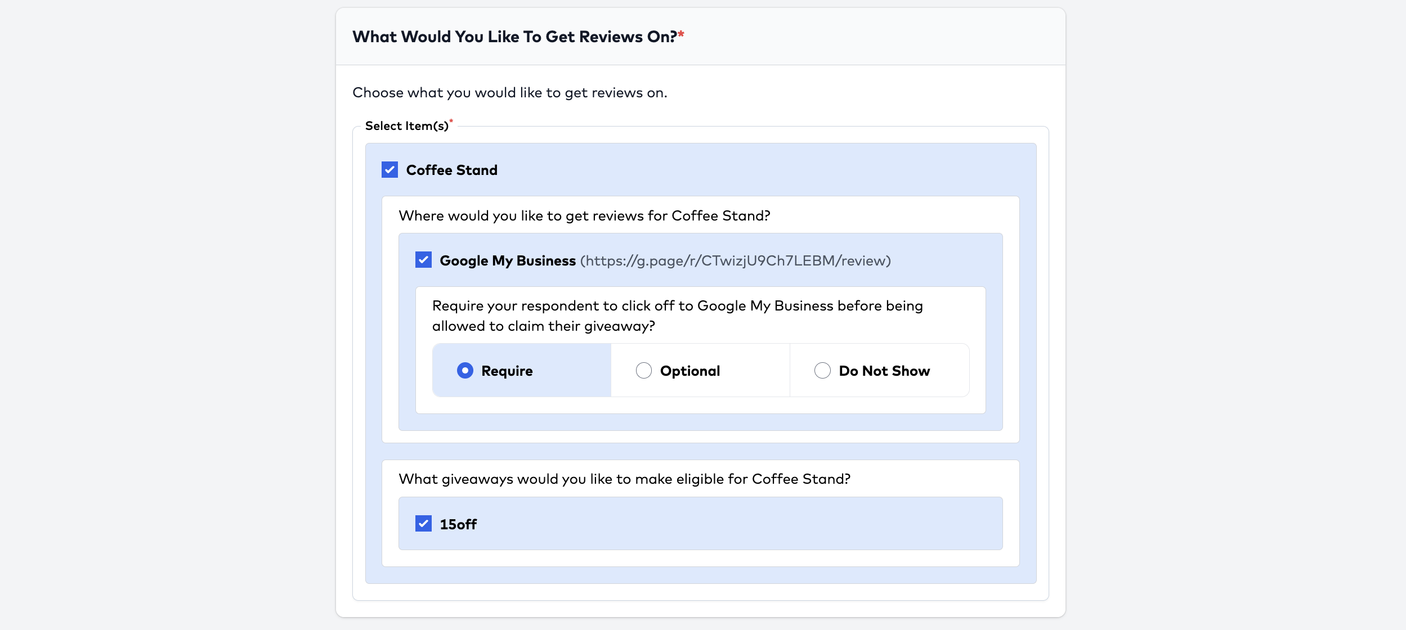Click the Google My Business label
This screenshot has height=630, width=1406.
click(507, 260)
